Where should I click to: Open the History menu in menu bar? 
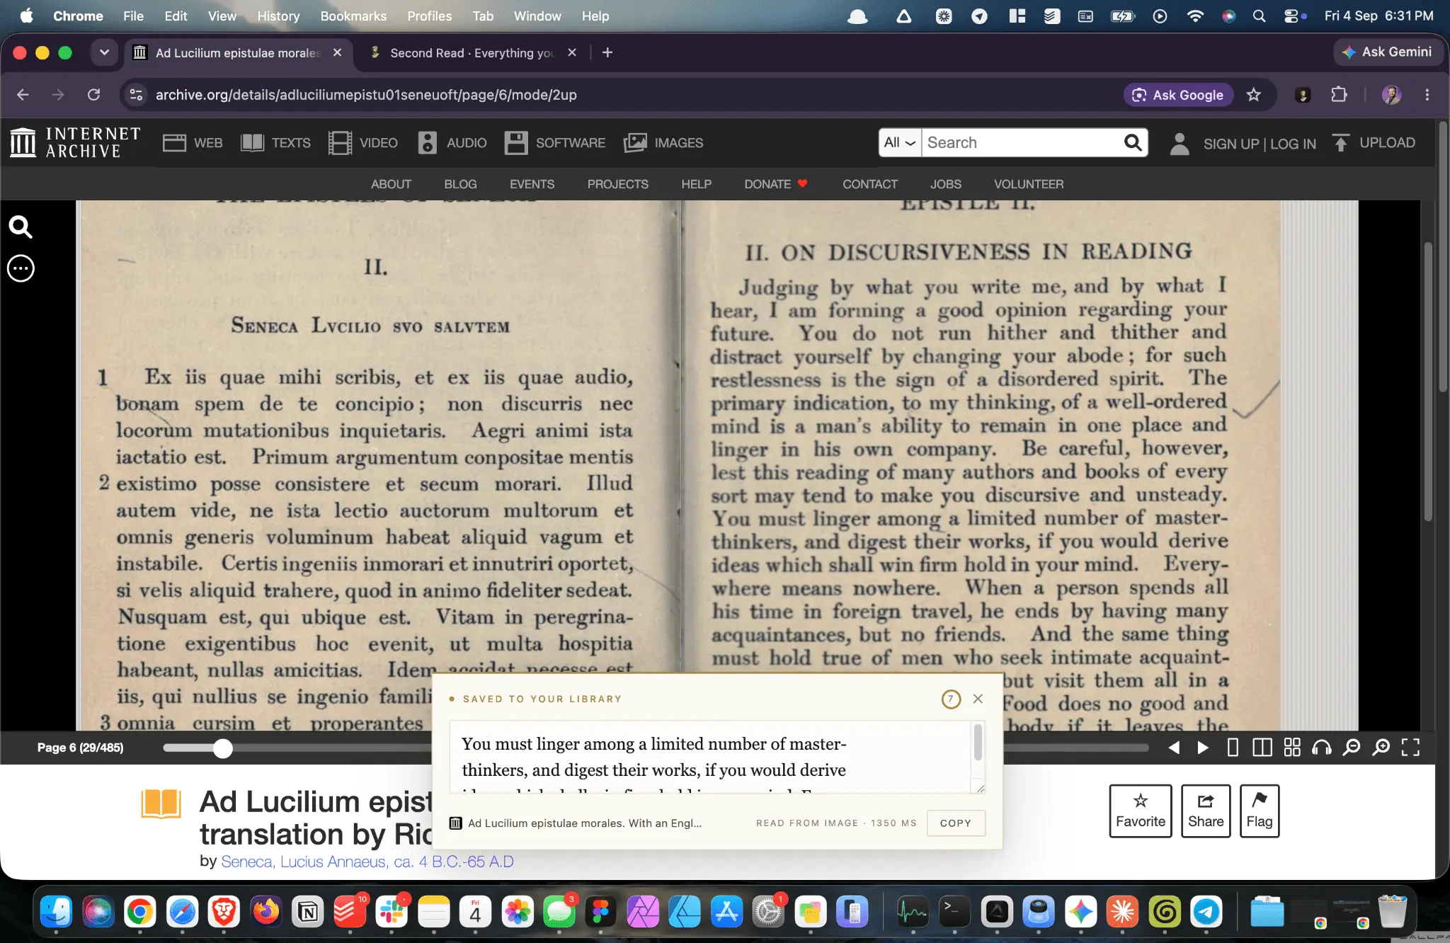click(278, 16)
